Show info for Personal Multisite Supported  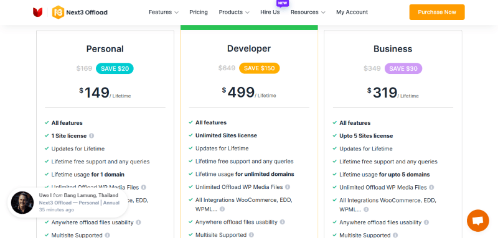click(107, 235)
